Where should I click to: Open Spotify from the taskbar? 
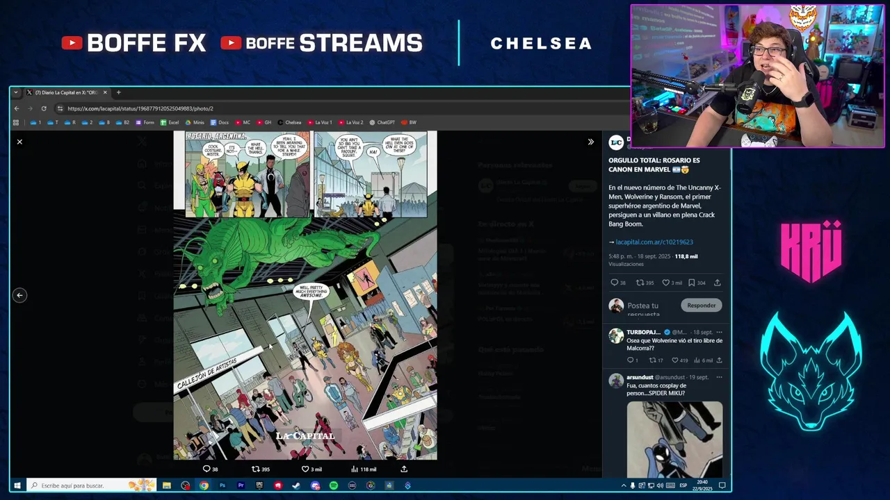333,485
